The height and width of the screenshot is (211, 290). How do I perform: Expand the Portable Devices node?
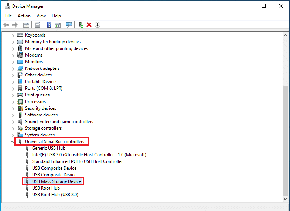[13, 82]
